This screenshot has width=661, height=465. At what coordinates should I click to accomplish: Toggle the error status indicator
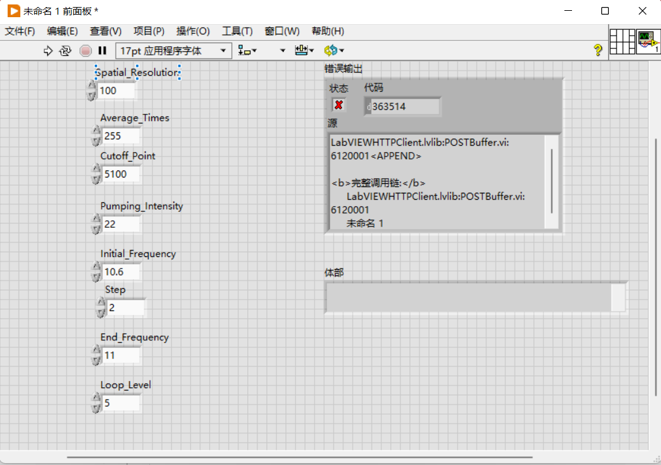pos(339,105)
